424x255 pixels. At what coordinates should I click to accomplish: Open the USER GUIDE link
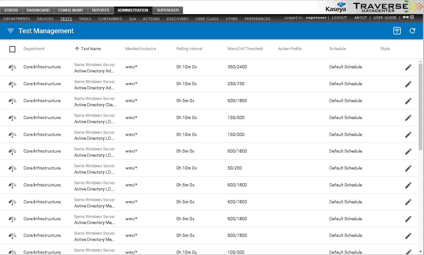pos(385,18)
